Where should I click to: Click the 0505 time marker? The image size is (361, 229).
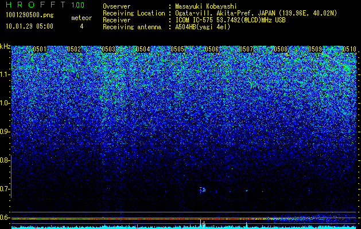[177, 49]
